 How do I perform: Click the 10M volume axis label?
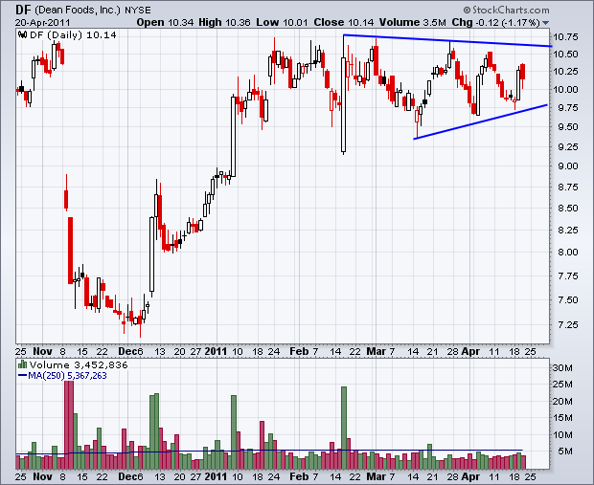(562, 434)
